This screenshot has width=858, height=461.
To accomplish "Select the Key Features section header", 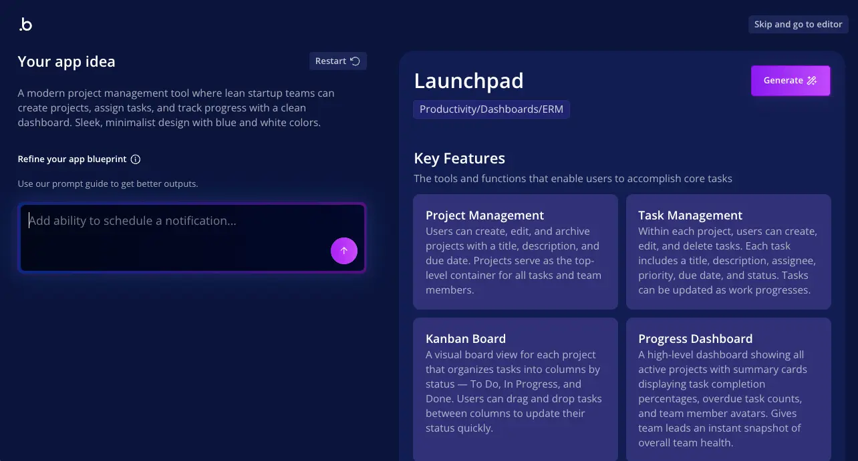I will pos(459,158).
